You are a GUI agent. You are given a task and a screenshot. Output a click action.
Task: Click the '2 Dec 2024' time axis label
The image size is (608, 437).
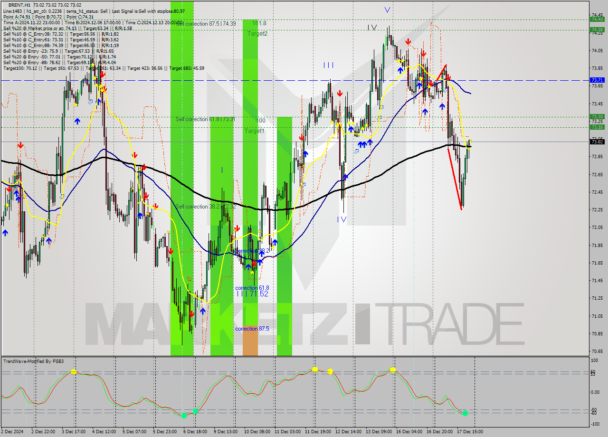tap(12, 432)
